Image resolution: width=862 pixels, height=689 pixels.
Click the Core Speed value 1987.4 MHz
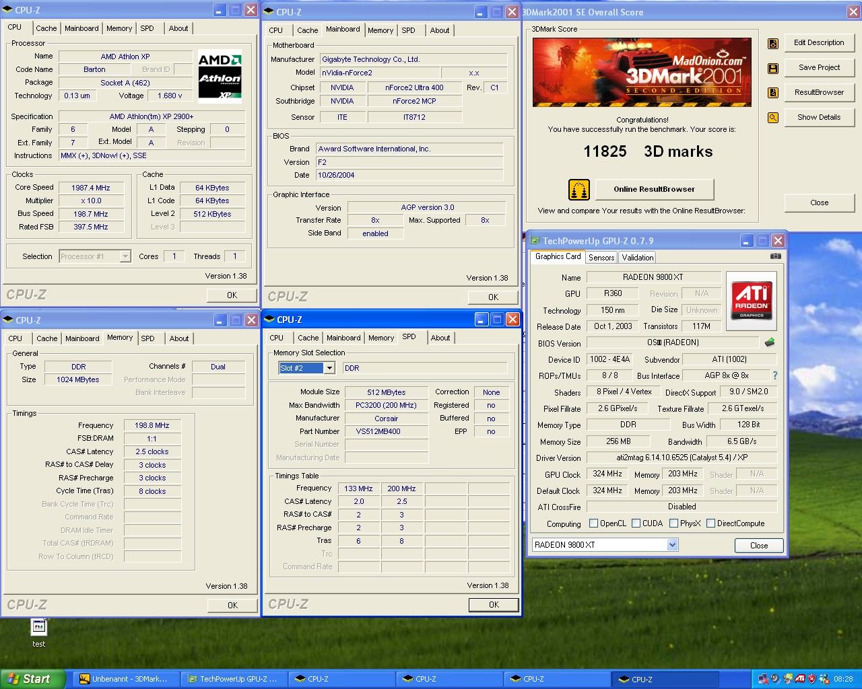coord(91,188)
